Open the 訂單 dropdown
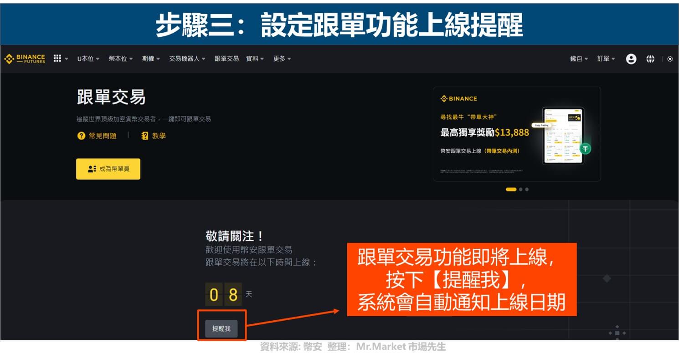 [x=606, y=59]
